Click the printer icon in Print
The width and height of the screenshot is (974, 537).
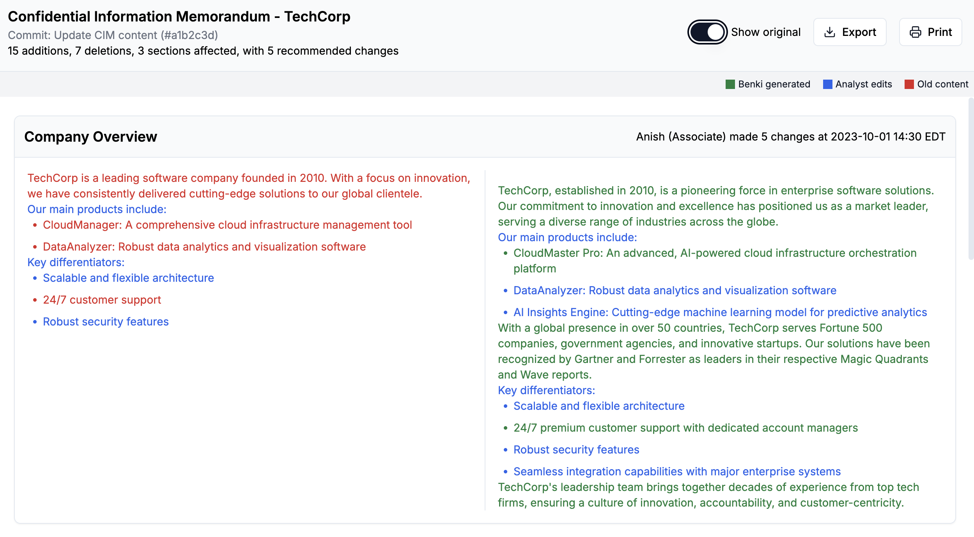click(x=916, y=32)
